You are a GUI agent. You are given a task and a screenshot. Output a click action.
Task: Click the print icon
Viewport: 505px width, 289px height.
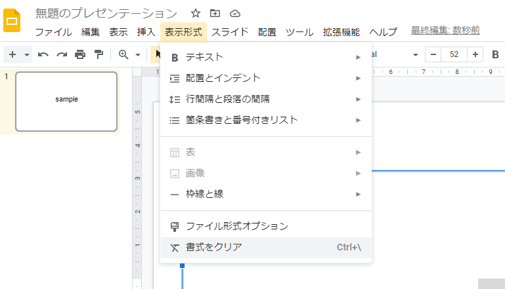click(80, 54)
